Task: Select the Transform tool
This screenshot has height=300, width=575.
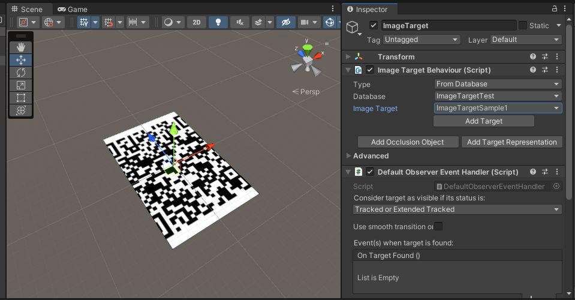Action: pos(21,110)
